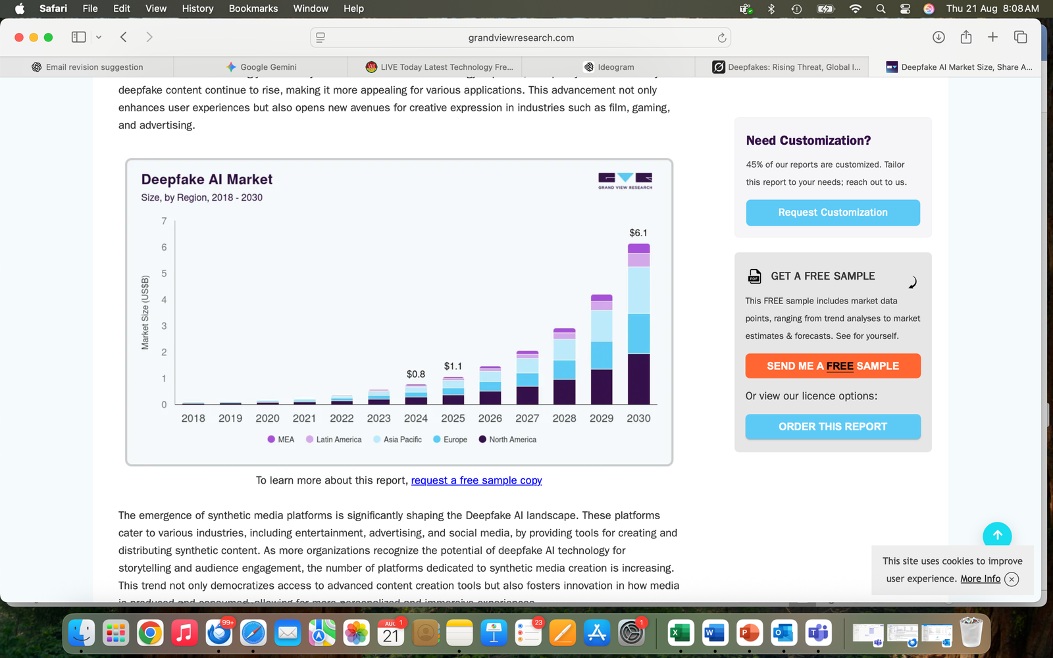
Task: Open the Downloads icon in Safari toolbar
Action: (x=938, y=38)
